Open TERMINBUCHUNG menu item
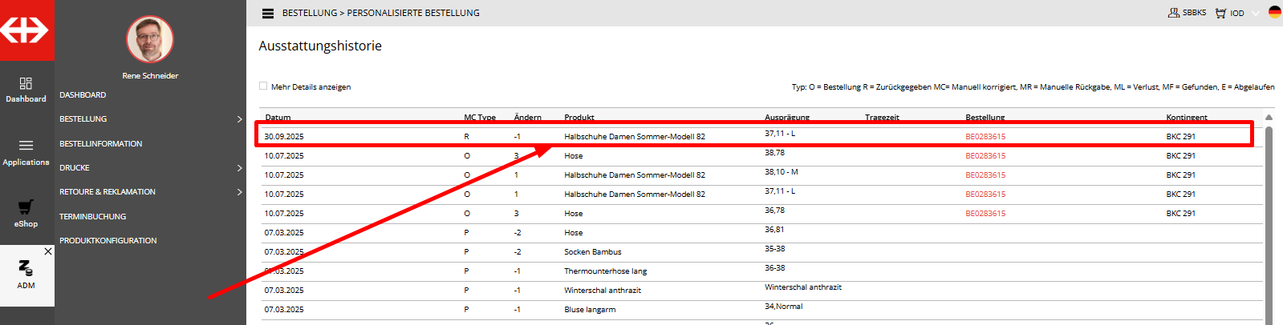Screen dimensions: 1283x325 click(92, 217)
